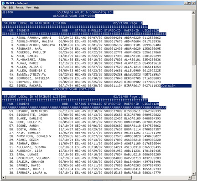Image resolution: width=197 pixels, height=181 pixels.
Task: Click the name 'ALLEN, ALISA C'
Action: (29, 67)
